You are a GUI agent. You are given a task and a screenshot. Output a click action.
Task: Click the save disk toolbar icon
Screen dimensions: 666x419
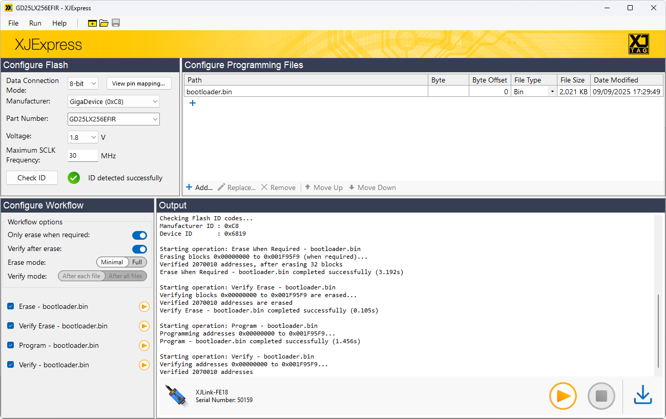(116, 23)
